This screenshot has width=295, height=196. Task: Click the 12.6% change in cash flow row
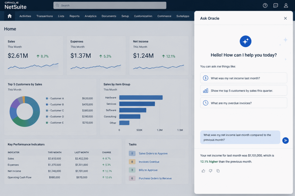pyautogui.click(x=107, y=177)
